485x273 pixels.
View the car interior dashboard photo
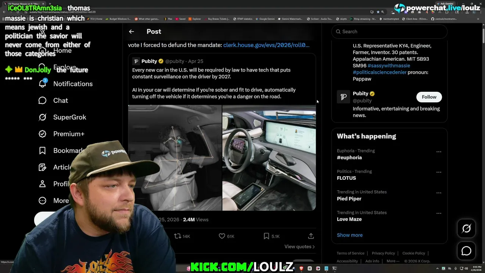(x=269, y=158)
